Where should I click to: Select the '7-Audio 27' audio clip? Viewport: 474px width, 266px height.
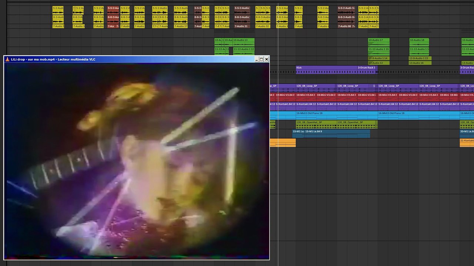(x=181, y=26)
